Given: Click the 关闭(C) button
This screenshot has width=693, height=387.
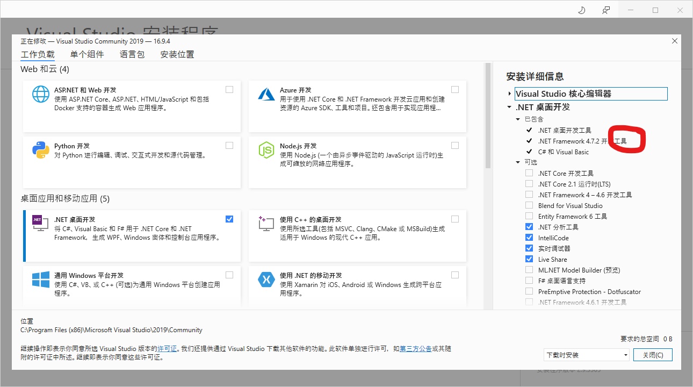Looking at the screenshot, I should [653, 355].
